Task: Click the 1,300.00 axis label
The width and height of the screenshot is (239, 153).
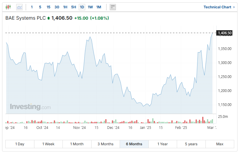Action: pos(225,63)
